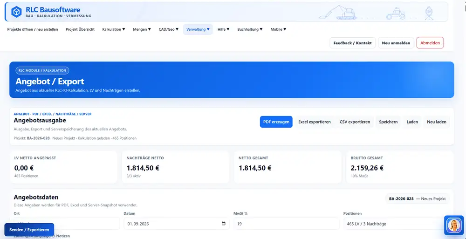Click the Laden button
The width and height of the screenshot is (466, 239).
(x=412, y=122)
